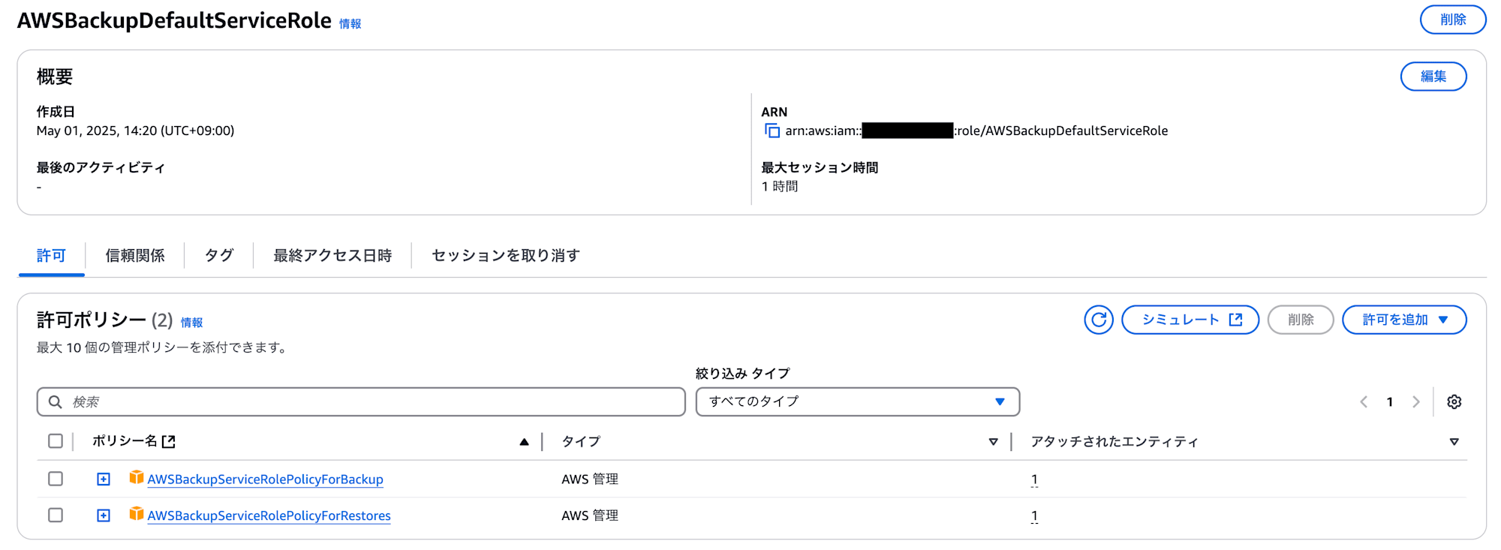Open 情報 link next to role name
The width and height of the screenshot is (1501, 550).
350,24
